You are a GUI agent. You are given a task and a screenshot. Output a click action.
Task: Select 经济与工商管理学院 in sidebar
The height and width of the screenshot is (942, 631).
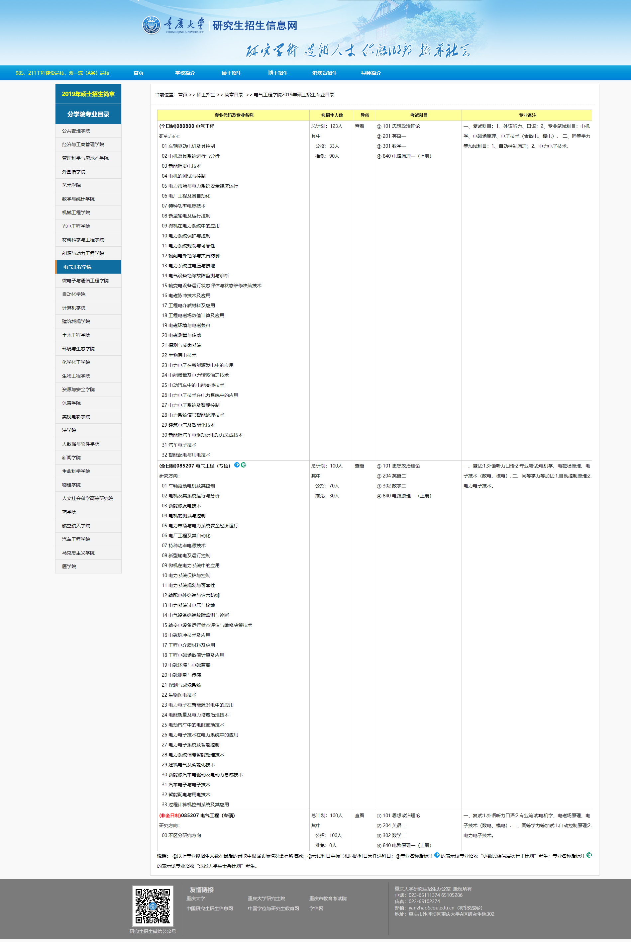(x=88, y=144)
